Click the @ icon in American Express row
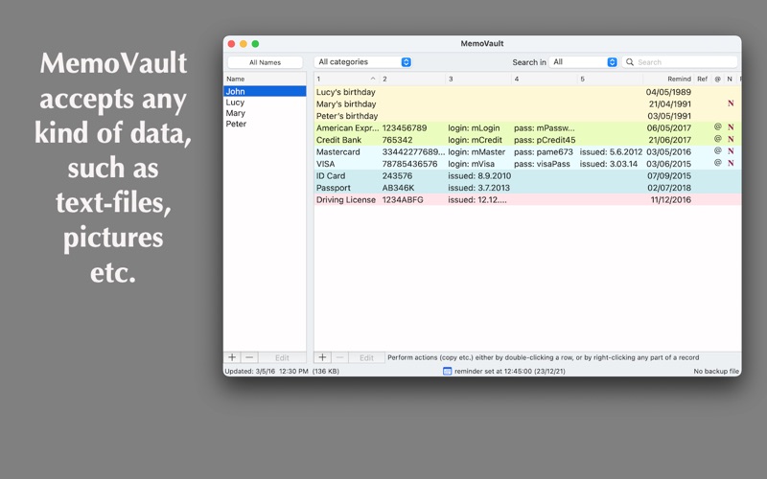The height and width of the screenshot is (479, 767). click(717, 126)
